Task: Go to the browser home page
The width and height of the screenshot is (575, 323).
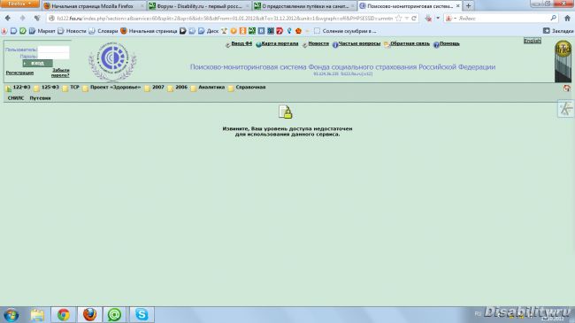Action: pos(567,18)
